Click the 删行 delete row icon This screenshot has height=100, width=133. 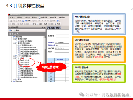(38, 24)
